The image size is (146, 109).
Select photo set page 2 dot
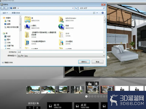89,96
